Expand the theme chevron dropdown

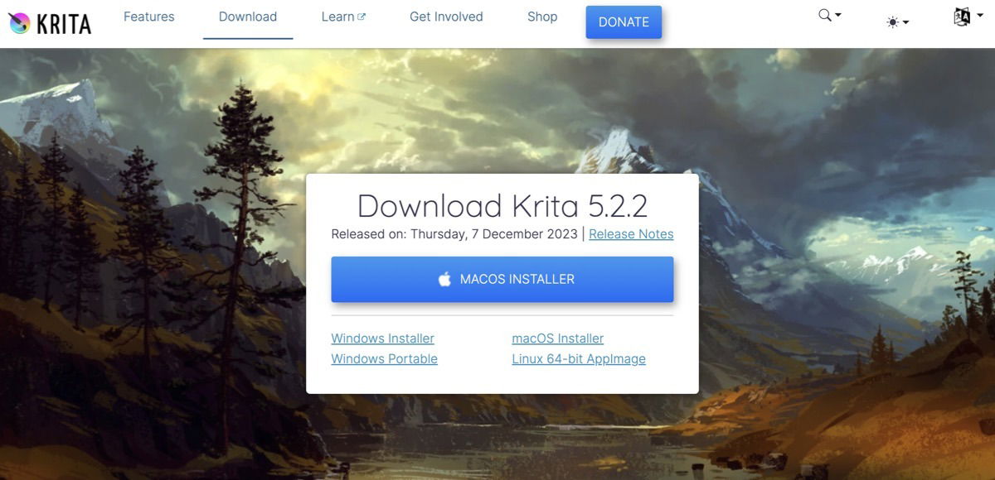(x=904, y=22)
